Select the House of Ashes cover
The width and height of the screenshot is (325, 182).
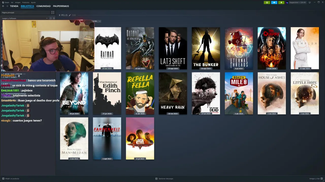272,94
